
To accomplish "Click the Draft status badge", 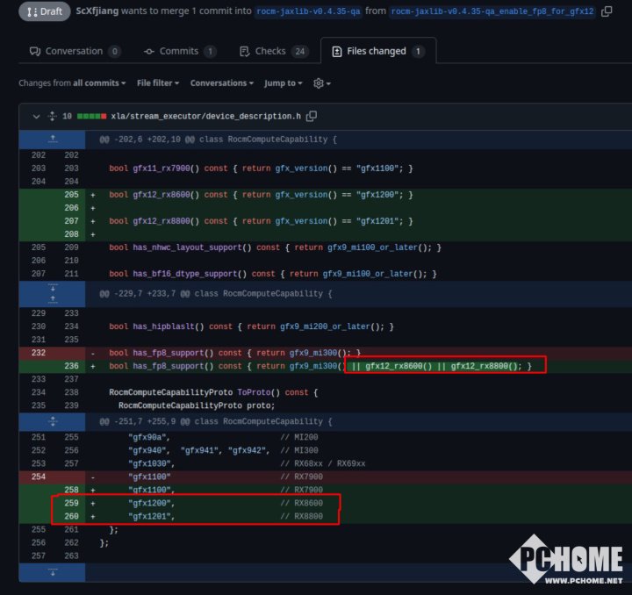I will (x=45, y=11).
